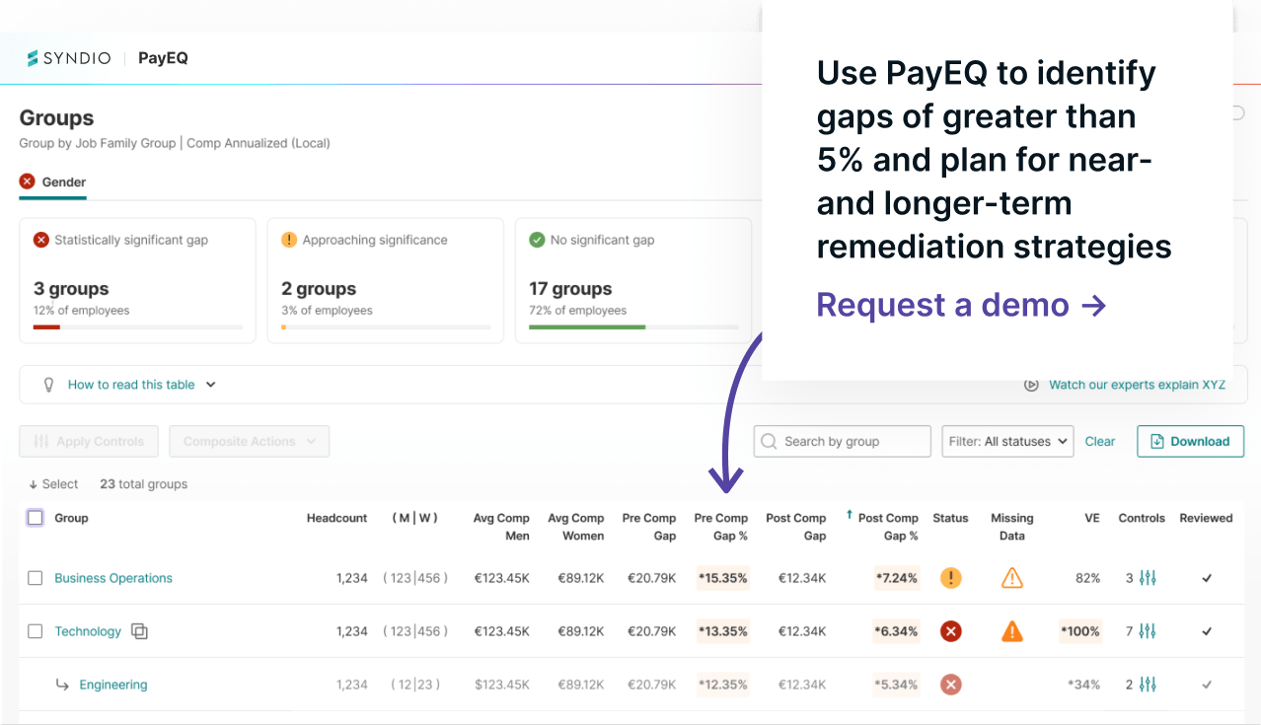
Task: Click the *15.35% Pre Comp Gap value
Action: [x=722, y=578]
